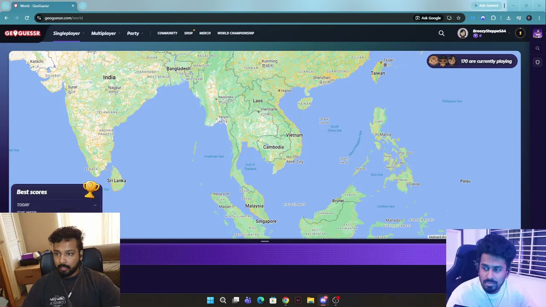546x307 pixels.
Task: Click the Palau label on the map
Action: tap(465, 181)
